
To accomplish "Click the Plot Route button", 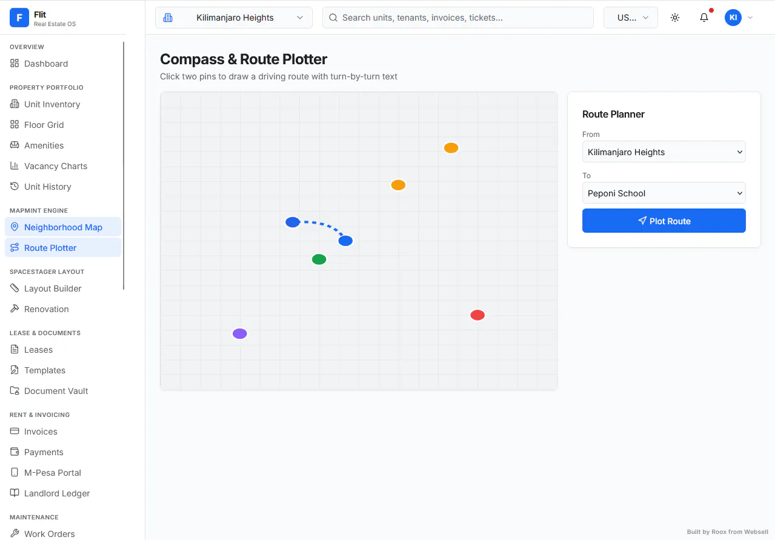I will [x=664, y=221].
